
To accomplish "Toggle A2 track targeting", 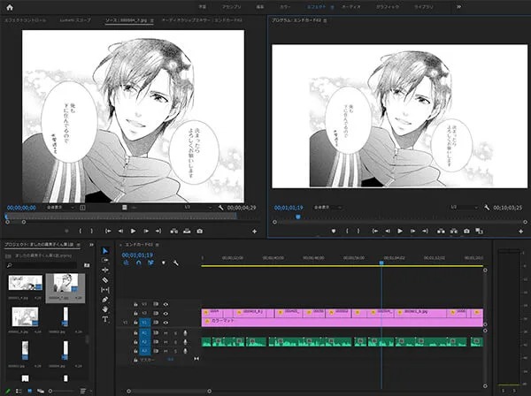I will (144, 342).
